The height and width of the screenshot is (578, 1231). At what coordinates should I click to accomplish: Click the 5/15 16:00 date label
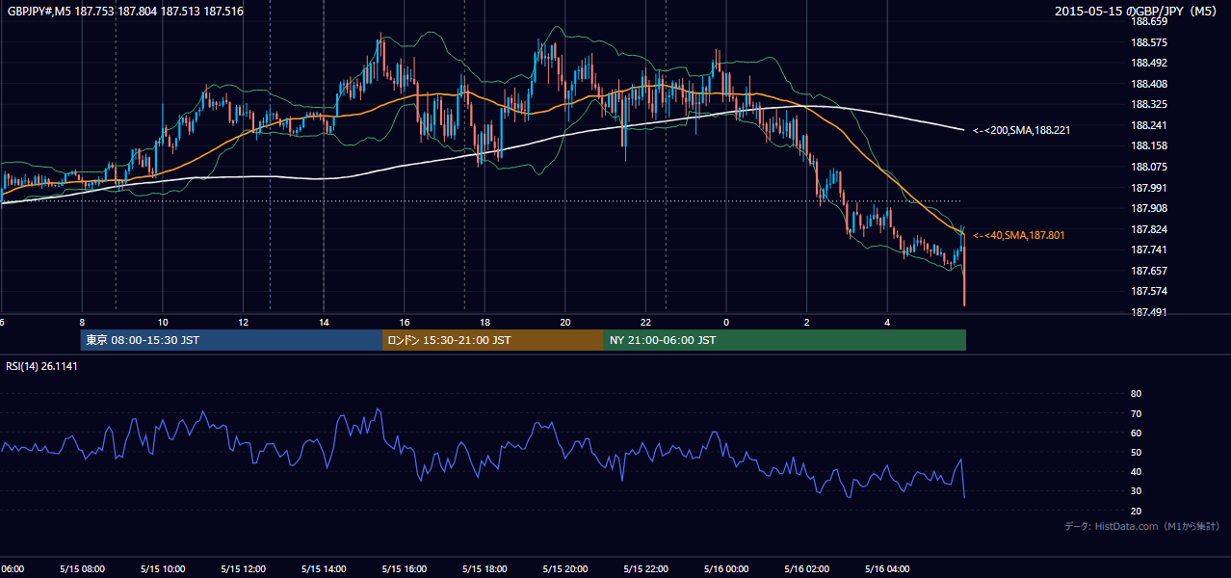(x=404, y=569)
